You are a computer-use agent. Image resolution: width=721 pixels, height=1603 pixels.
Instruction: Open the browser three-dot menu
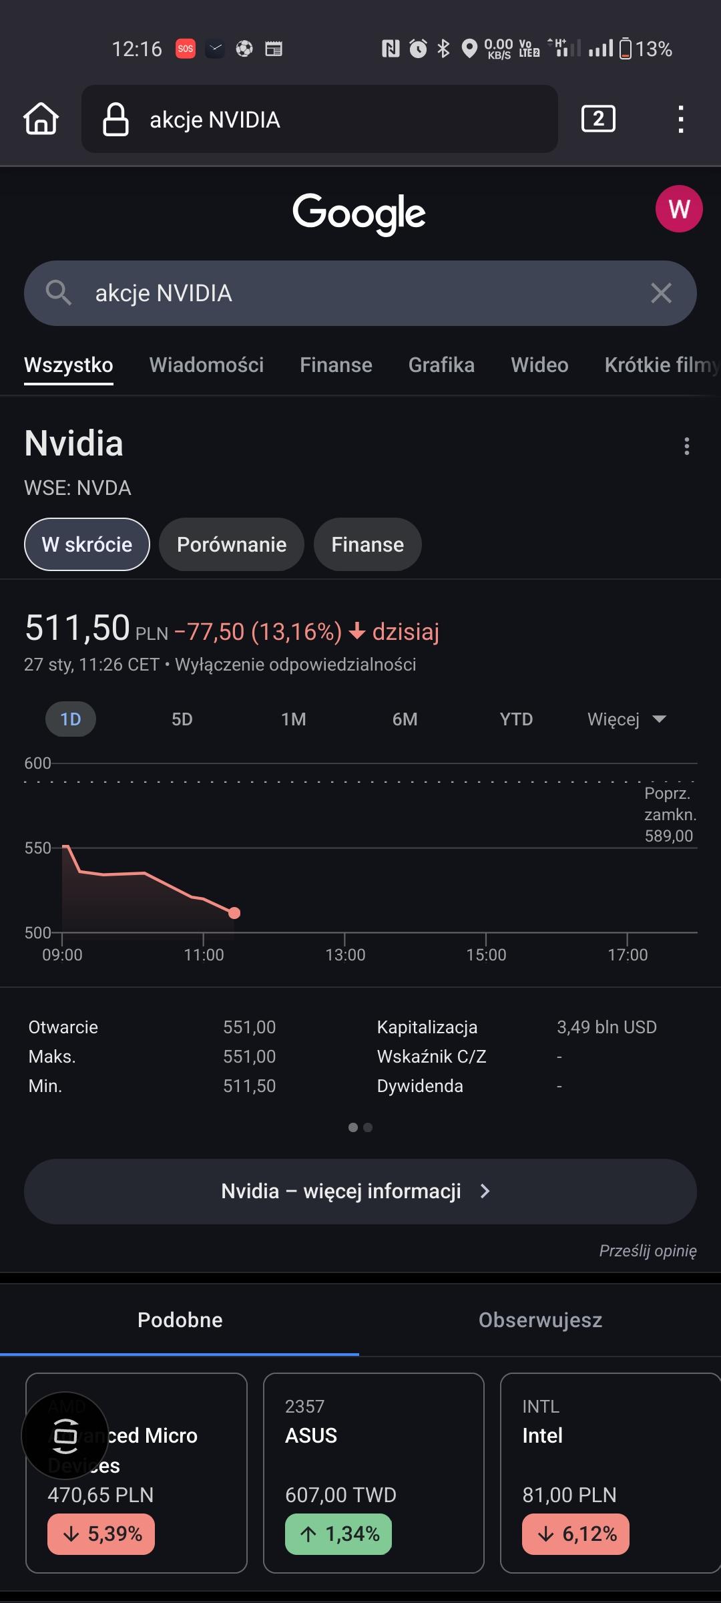pyautogui.click(x=680, y=119)
